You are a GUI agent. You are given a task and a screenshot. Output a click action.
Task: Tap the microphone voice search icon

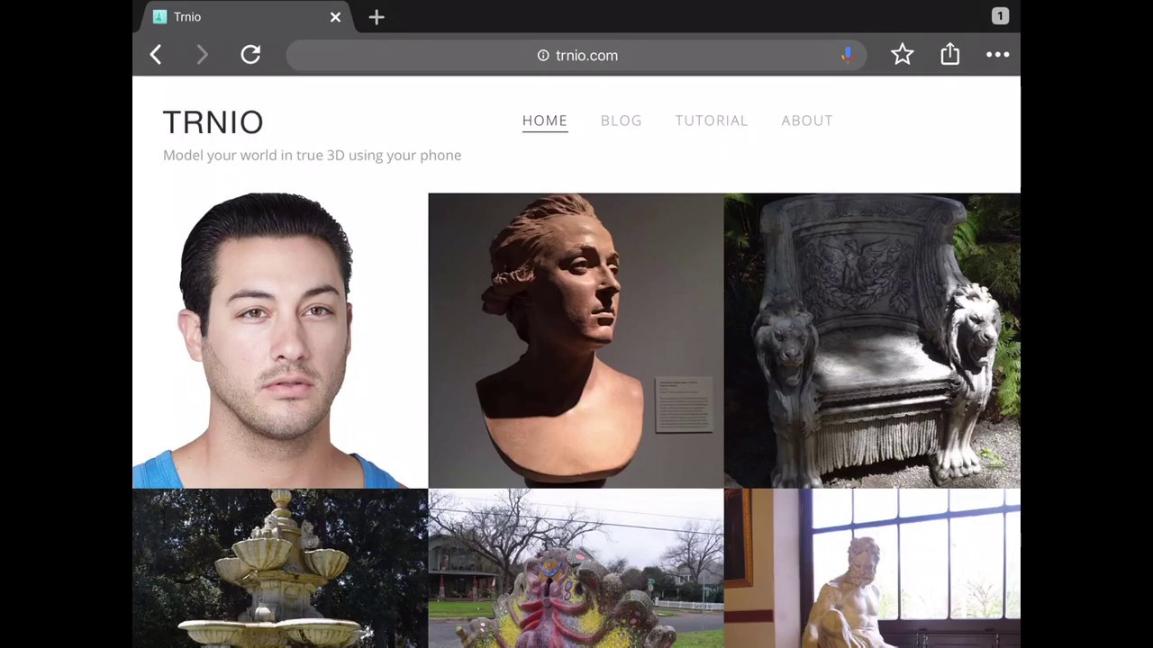coord(847,55)
